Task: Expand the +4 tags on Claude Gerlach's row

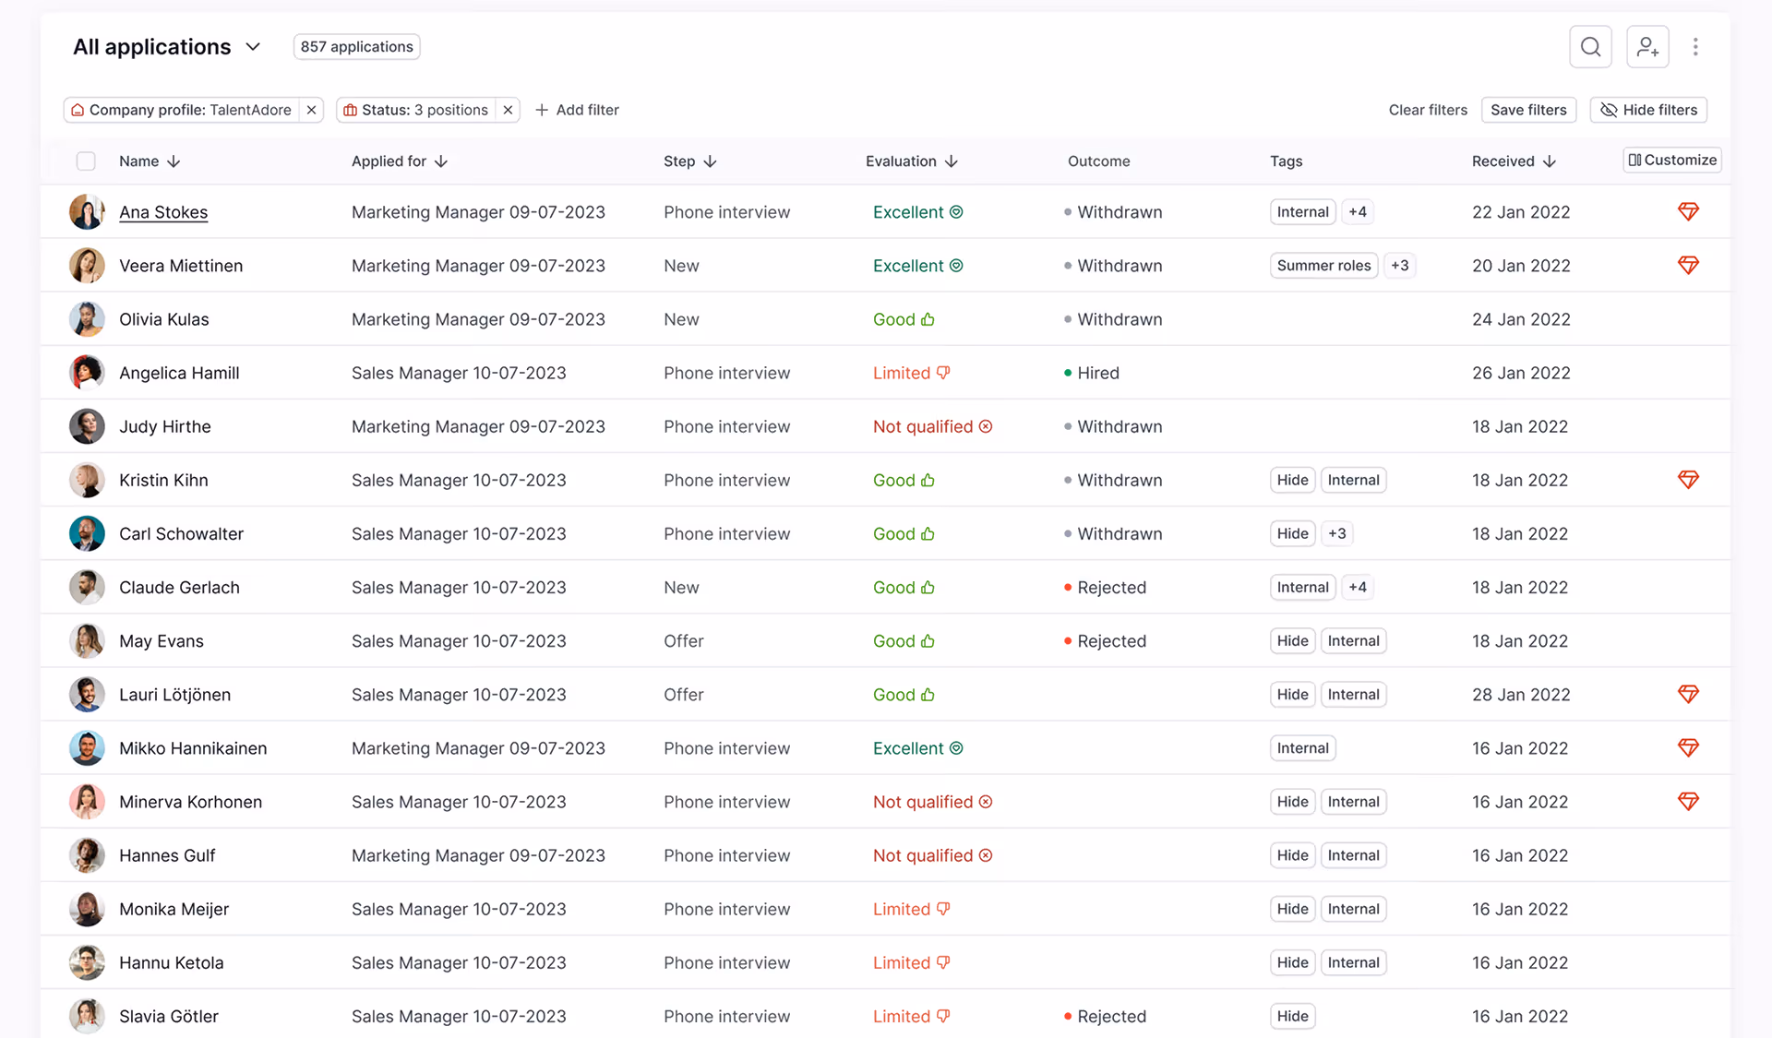Action: [x=1357, y=587]
